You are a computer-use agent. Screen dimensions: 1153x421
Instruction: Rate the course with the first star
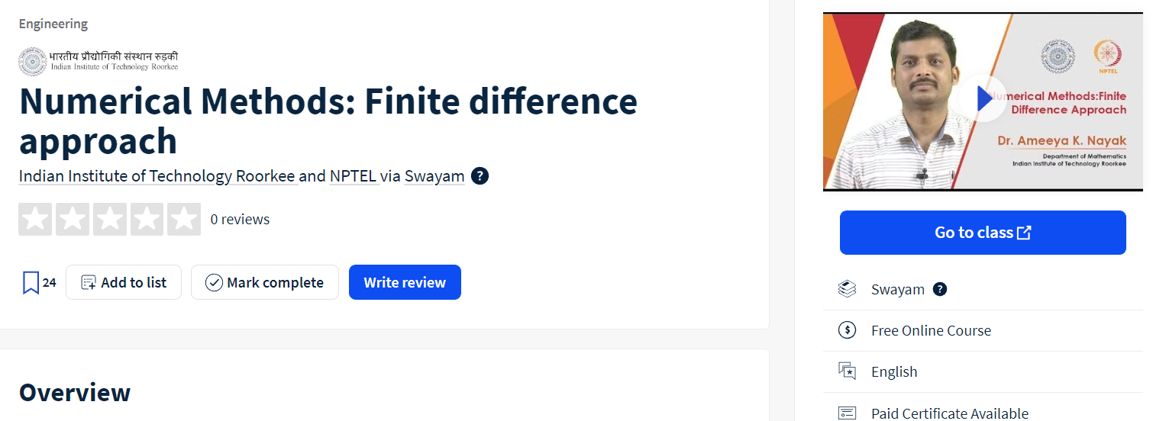coord(35,220)
